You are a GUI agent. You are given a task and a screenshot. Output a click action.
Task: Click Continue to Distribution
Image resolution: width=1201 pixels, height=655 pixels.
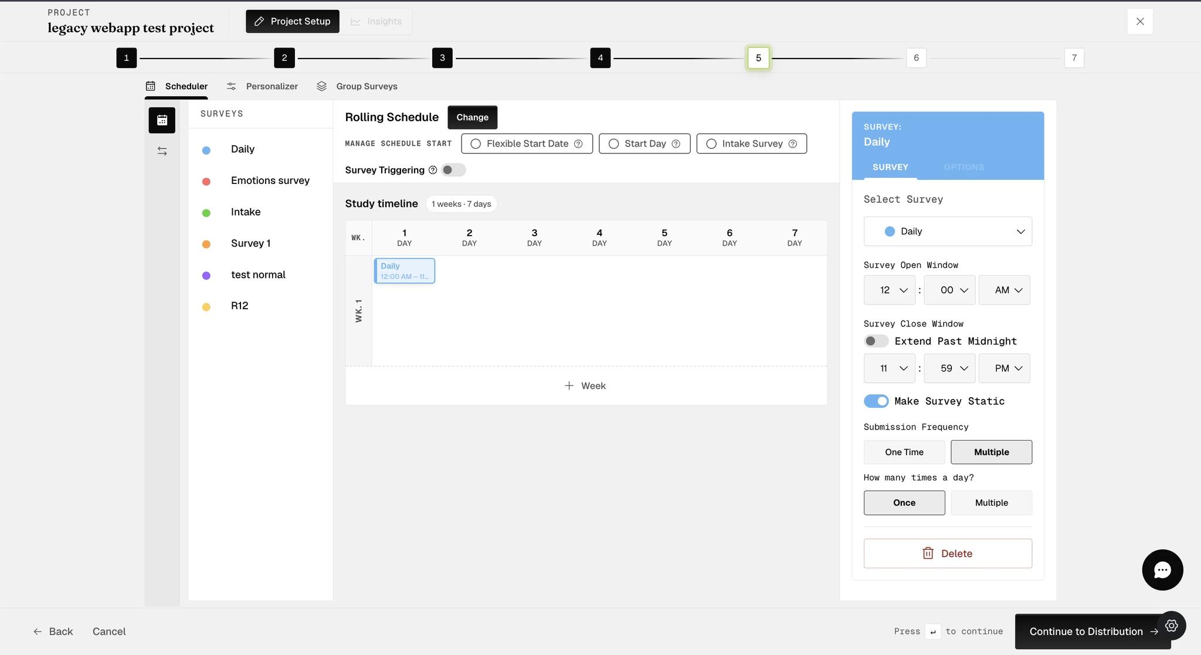1093,632
